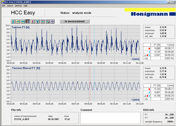
Task: Click the F1 mean value 4,33 N
Action: tap(163, 27)
